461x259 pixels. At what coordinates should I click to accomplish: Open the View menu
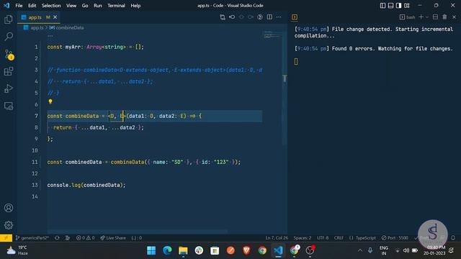pos(71,6)
